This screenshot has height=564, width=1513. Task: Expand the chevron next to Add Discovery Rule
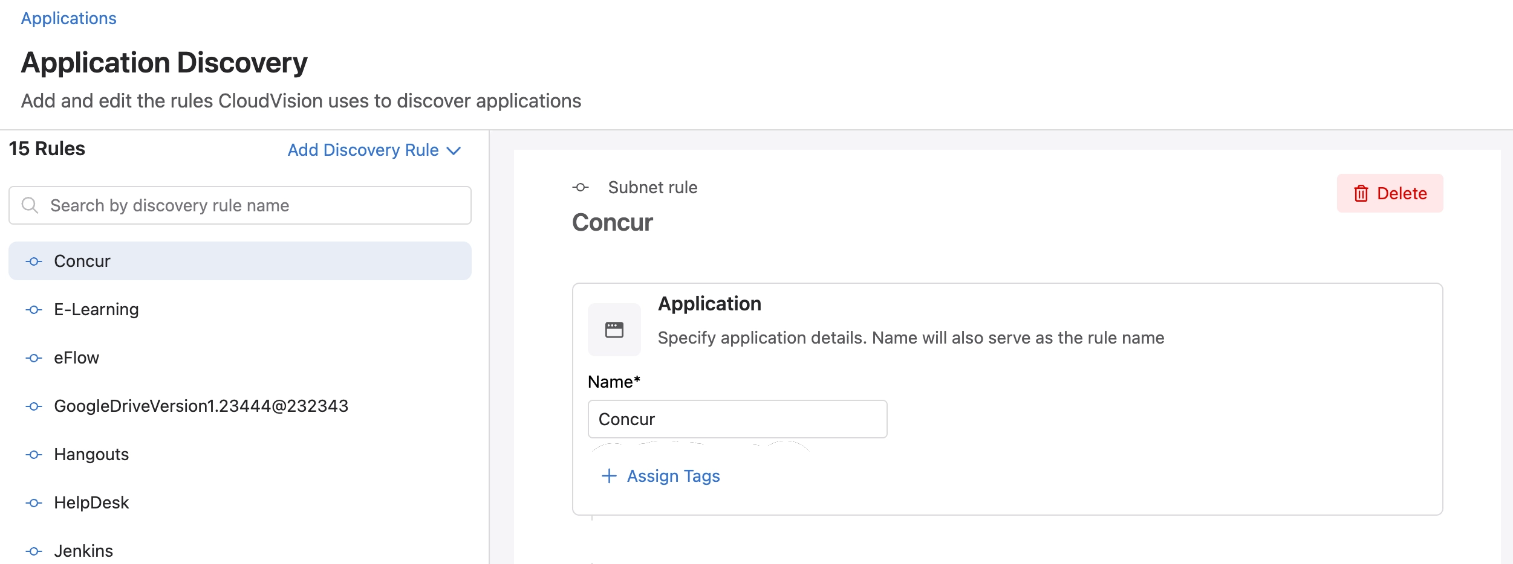(x=454, y=150)
